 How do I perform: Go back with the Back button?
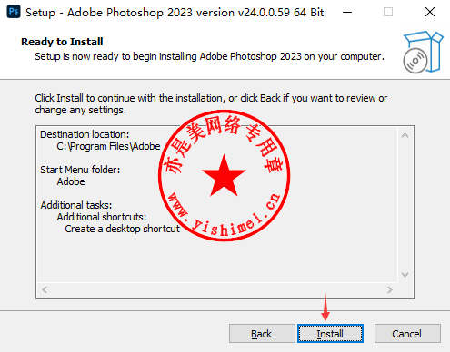point(262,334)
